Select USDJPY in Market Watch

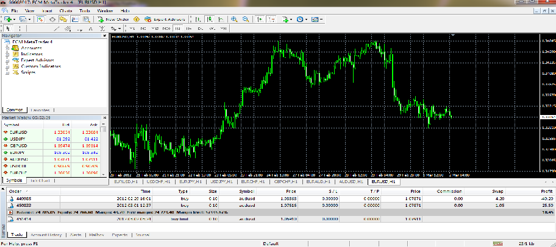51,139
